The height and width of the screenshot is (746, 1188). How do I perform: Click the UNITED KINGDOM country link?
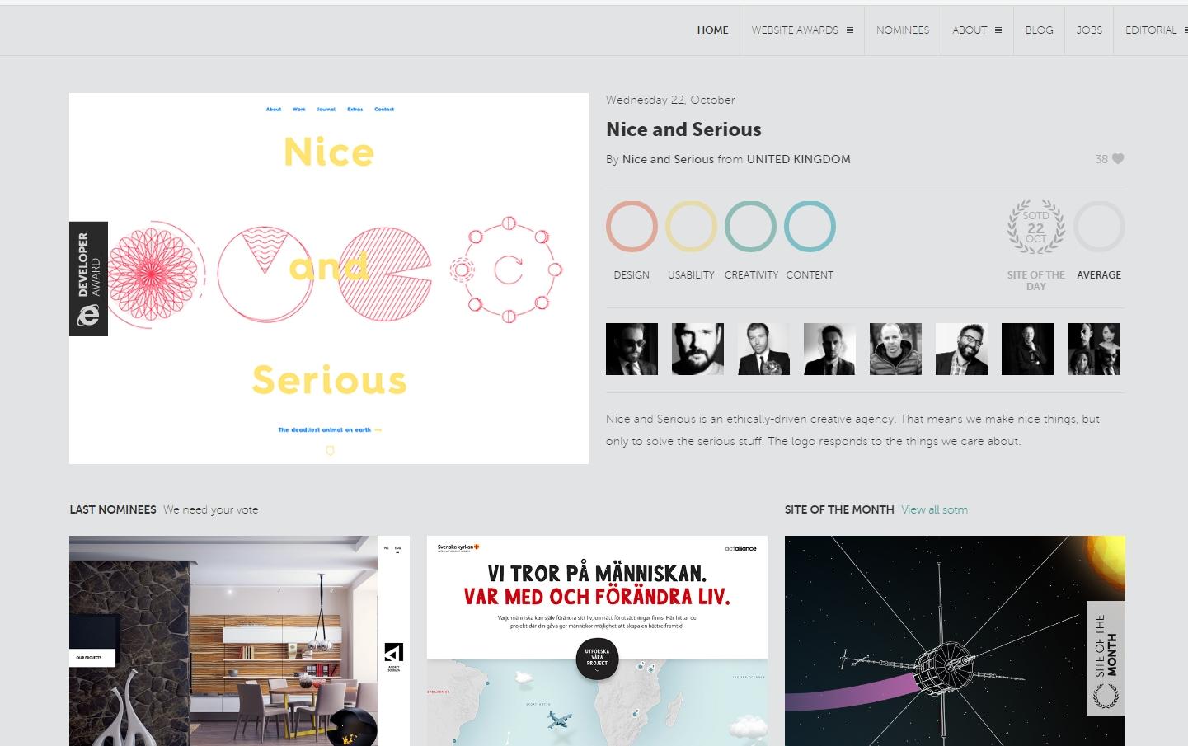(x=798, y=160)
